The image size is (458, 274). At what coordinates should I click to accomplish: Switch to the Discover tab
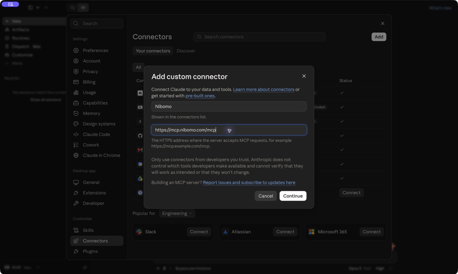tap(186, 51)
